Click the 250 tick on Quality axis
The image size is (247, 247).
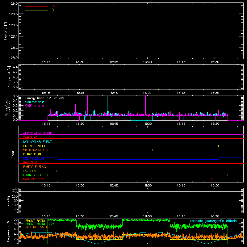15,192
